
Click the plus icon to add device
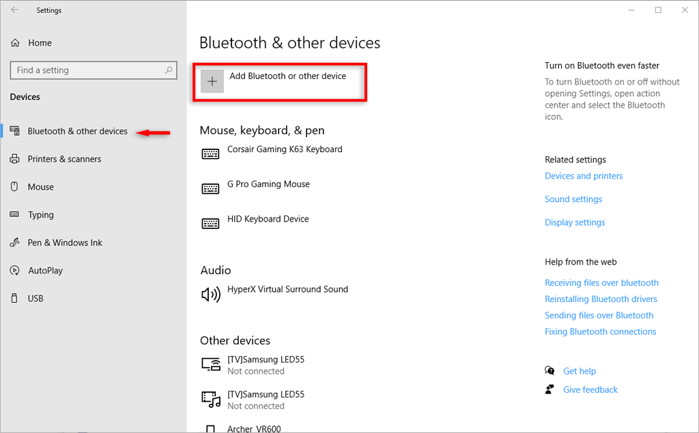point(212,81)
